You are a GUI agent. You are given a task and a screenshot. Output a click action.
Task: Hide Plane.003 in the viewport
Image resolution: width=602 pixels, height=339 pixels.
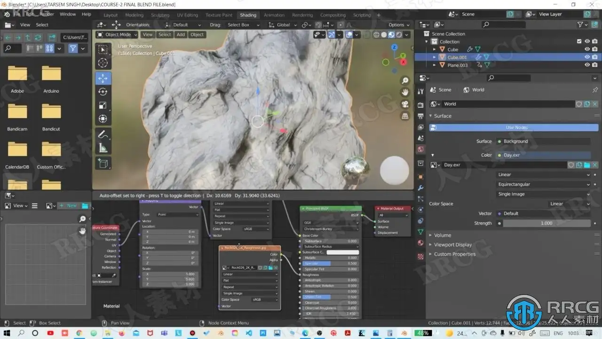pyautogui.click(x=587, y=65)
